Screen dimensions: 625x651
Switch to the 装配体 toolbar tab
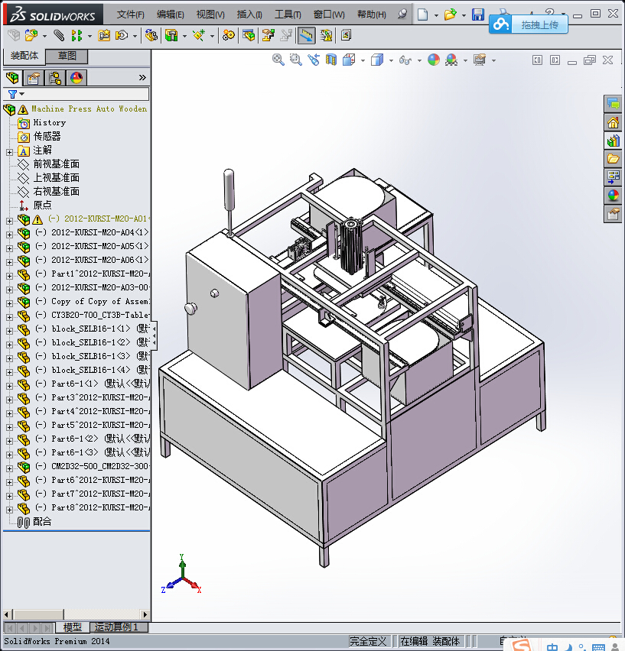click(x=24, y=56)
